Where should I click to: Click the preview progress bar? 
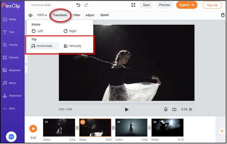click(126, 104)
